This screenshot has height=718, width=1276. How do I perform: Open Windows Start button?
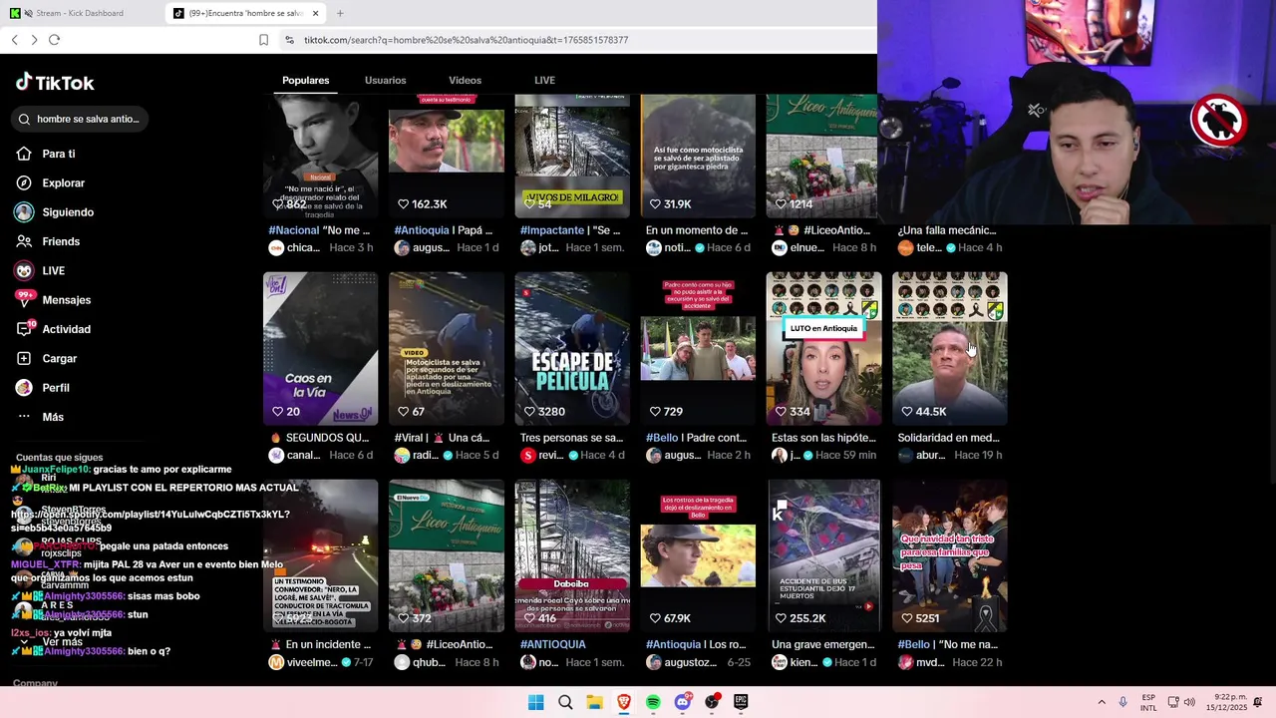pyautogui.click(x=535, y=702)
